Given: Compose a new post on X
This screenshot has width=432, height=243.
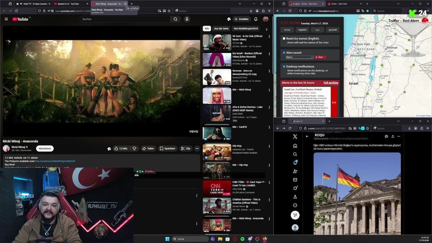Looking at the screenshot, I should point(295,215).
